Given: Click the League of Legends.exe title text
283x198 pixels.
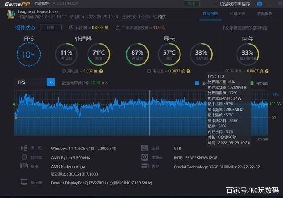Looking at the screenshot, I should click(38, 12).
